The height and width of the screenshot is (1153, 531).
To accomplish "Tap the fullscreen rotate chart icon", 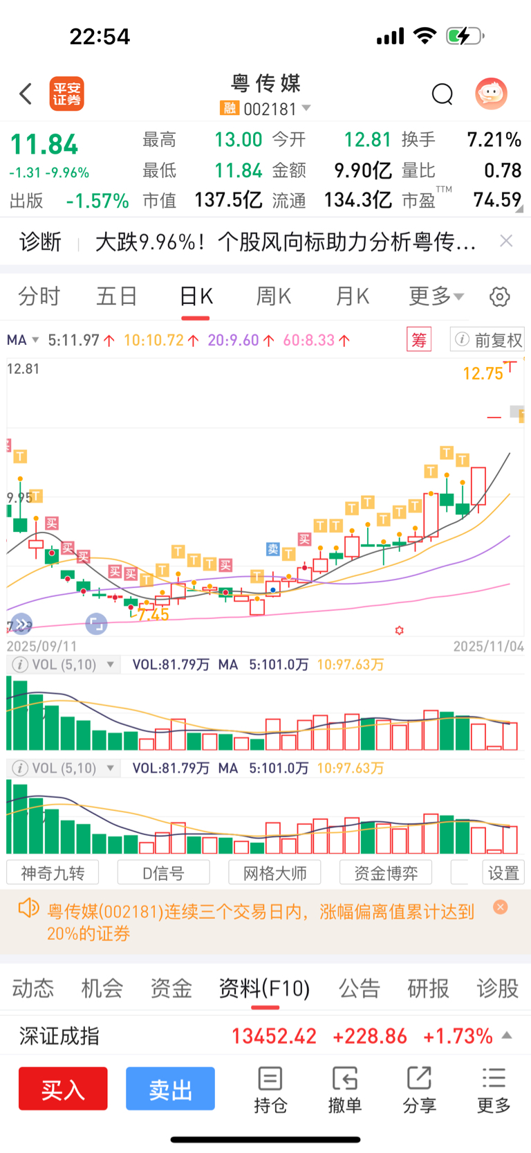I will (x=96, y=624).
